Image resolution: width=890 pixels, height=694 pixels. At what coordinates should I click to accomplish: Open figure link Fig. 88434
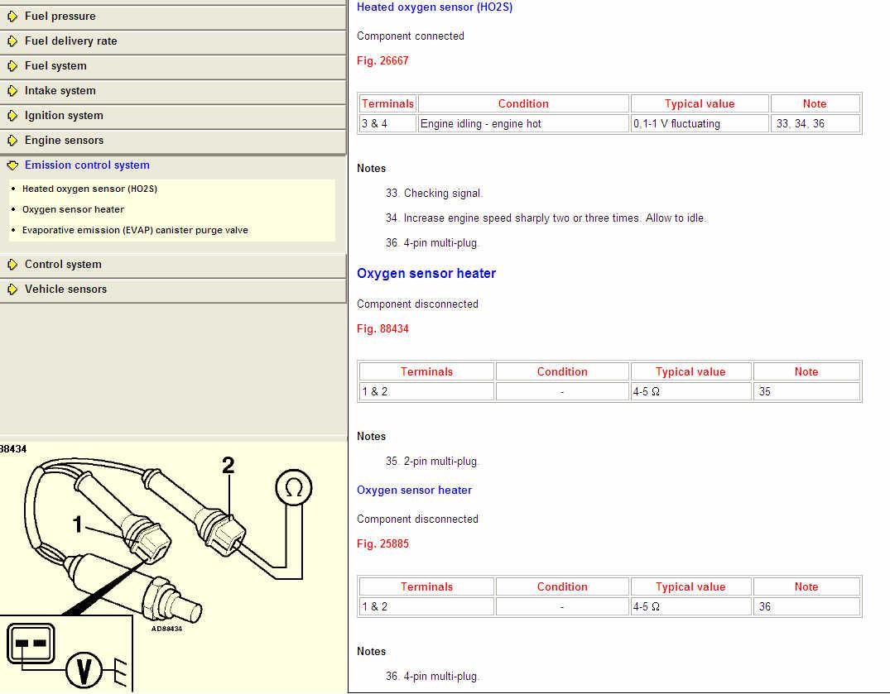coord(382,329)
